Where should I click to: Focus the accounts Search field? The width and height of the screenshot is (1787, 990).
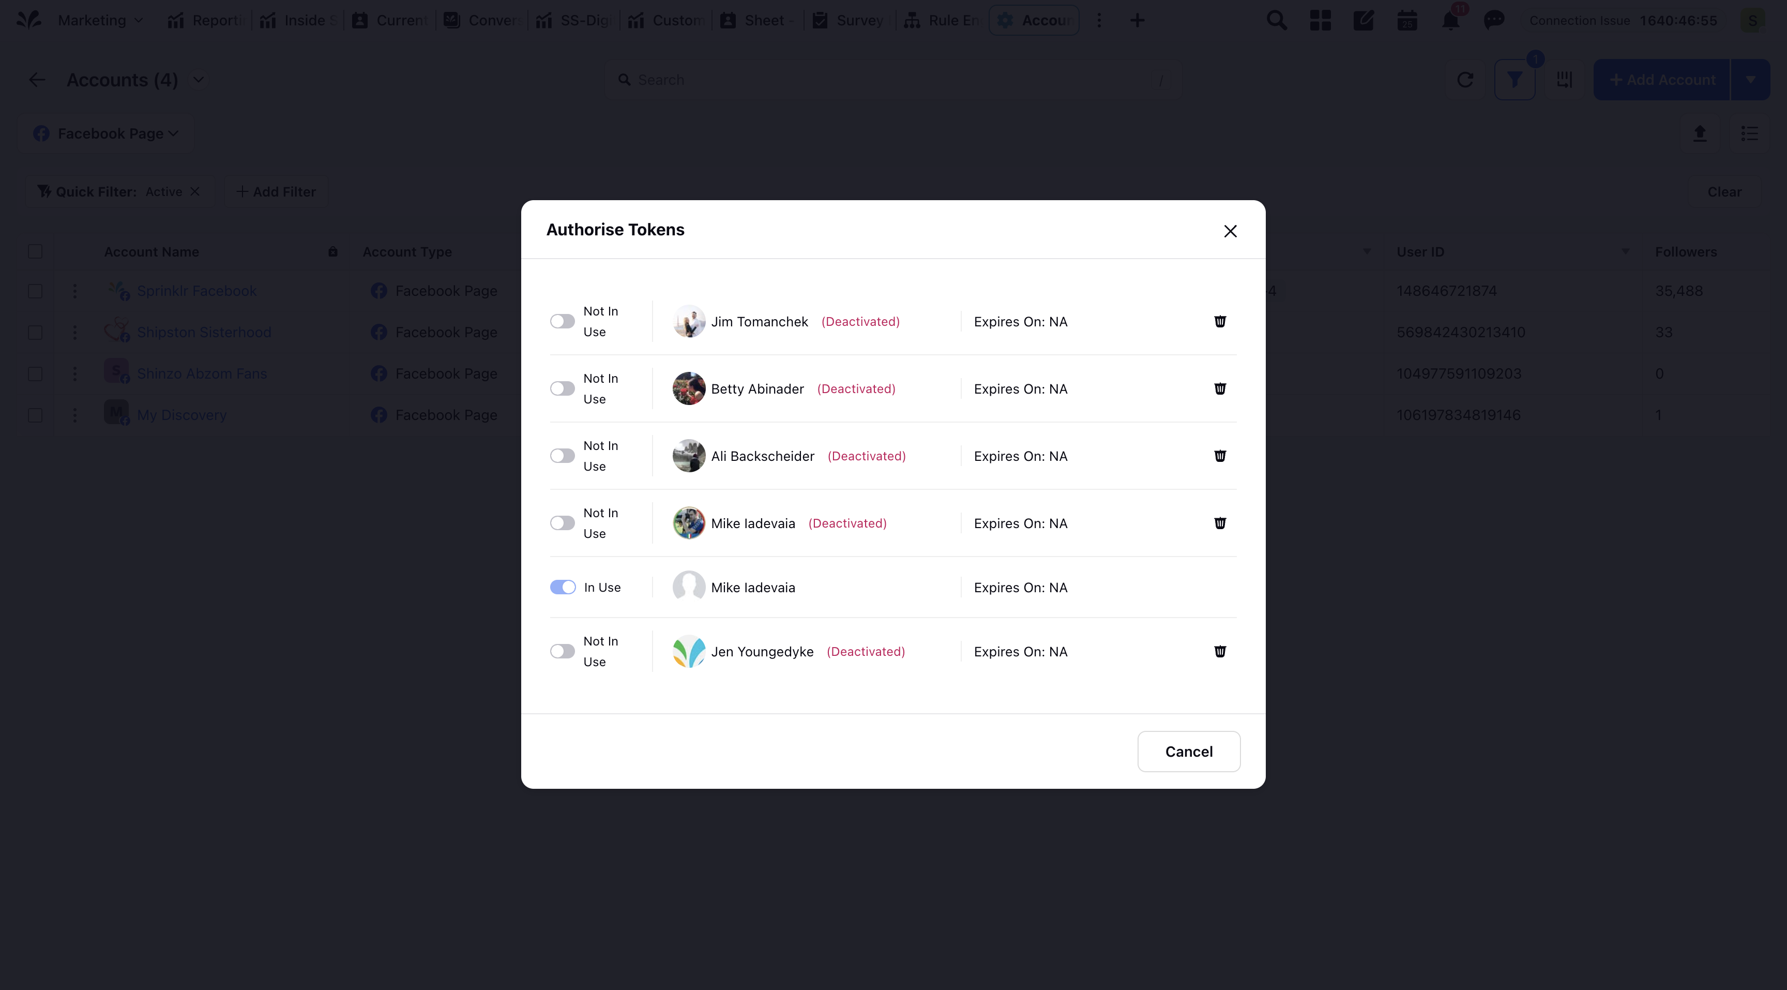893,80
